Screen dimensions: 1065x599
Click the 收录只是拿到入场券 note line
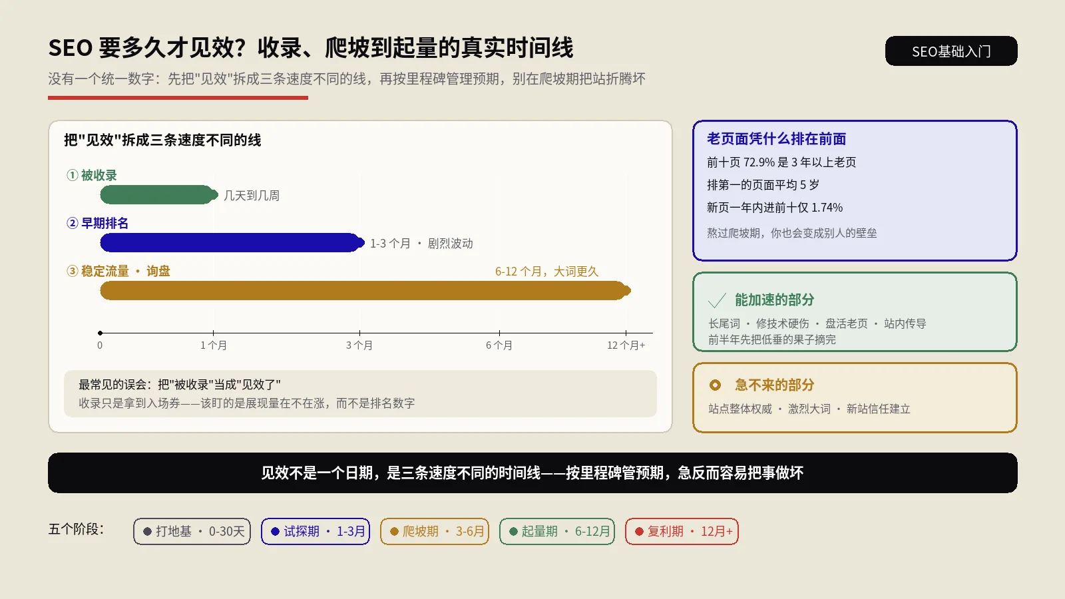(247, 403)
